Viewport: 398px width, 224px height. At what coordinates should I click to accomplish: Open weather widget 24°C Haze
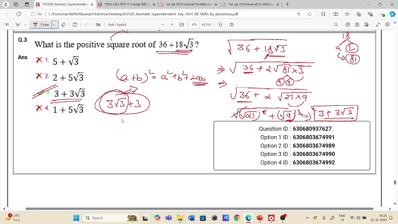point(12,218)
